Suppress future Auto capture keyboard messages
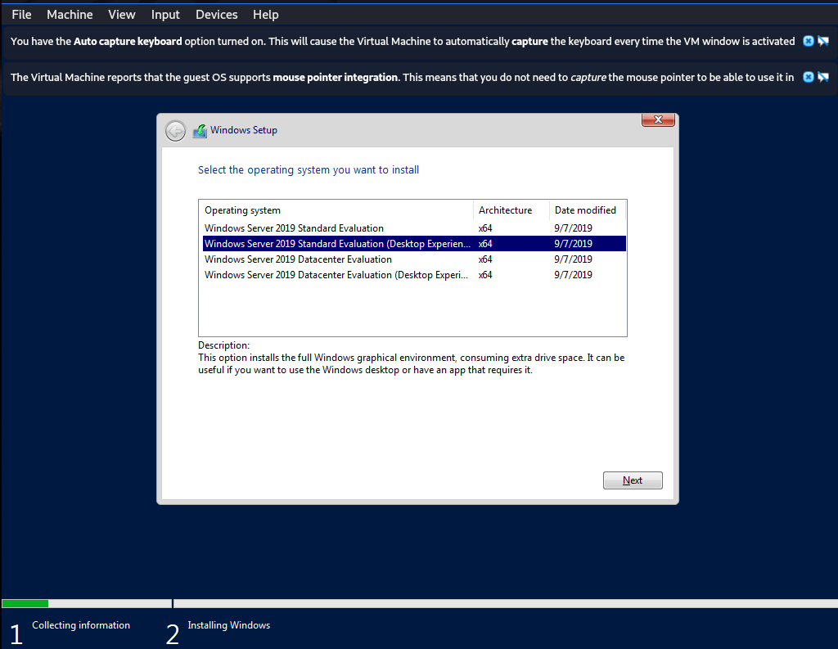Screen dimensions: 838x649 tap(823, 41)
